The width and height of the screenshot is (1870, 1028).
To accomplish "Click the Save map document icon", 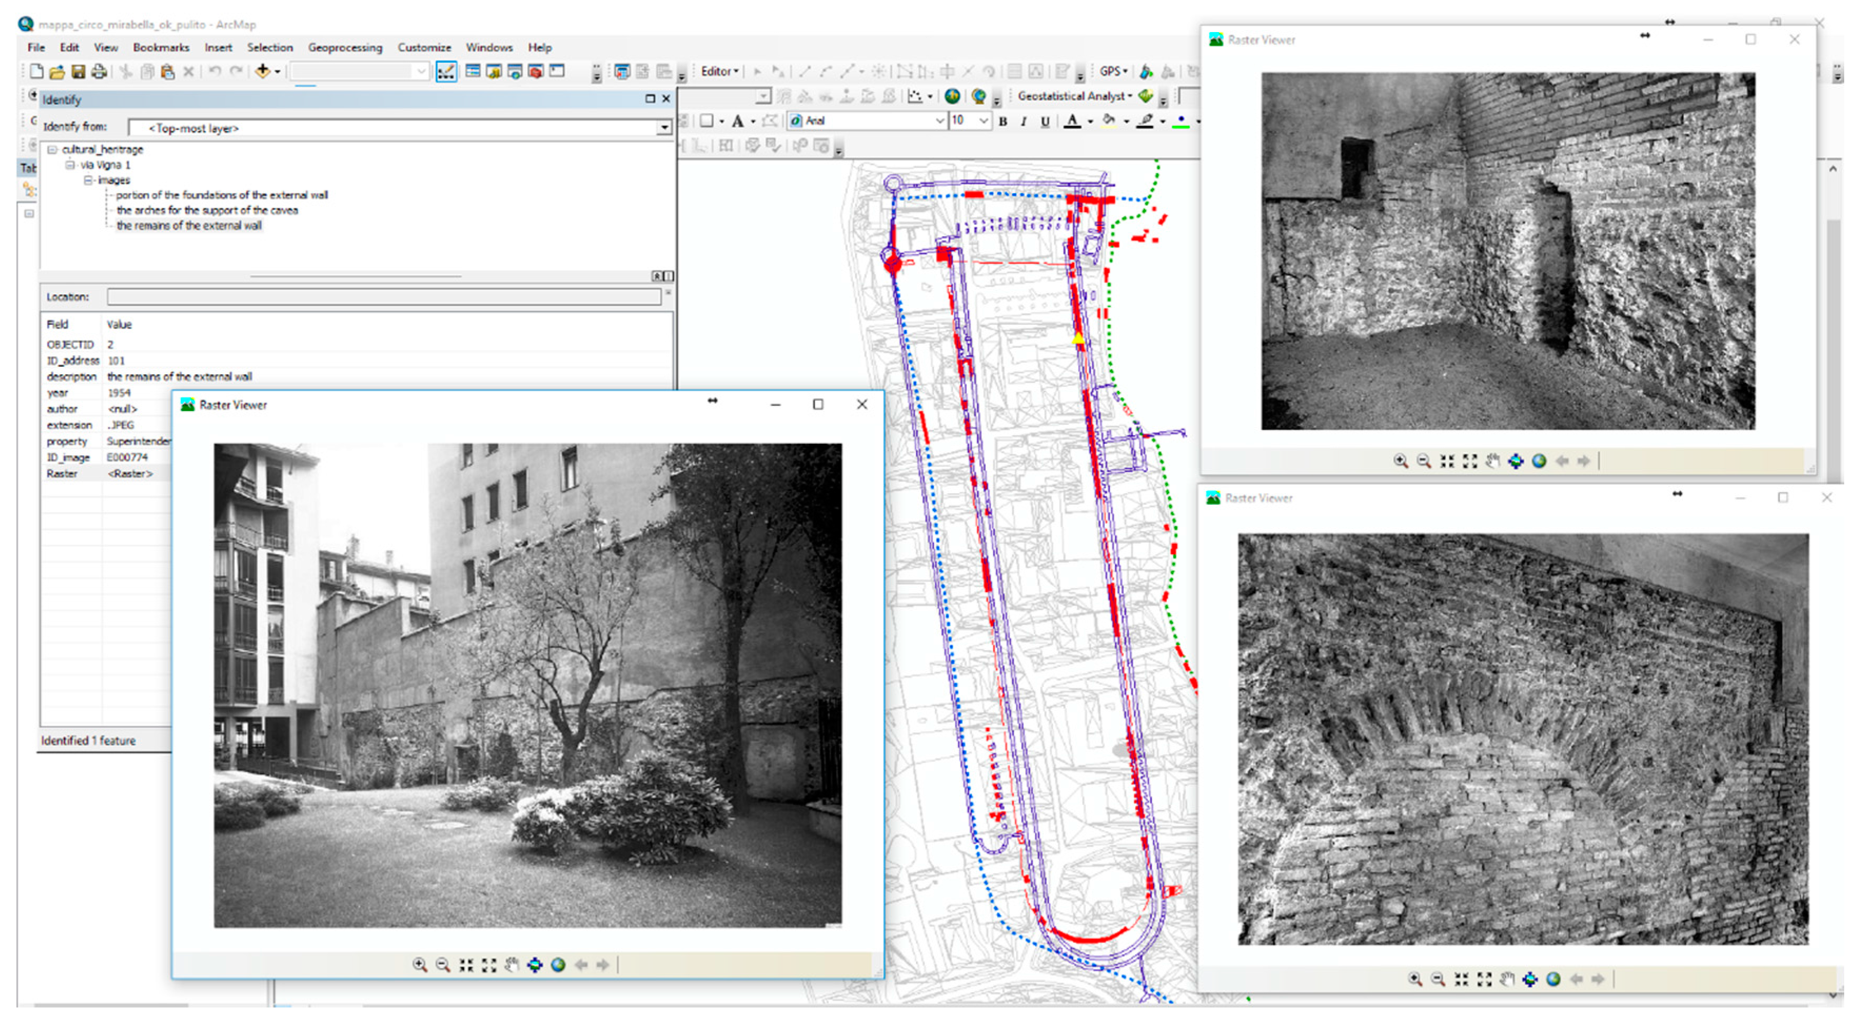I will coord(78,72).
